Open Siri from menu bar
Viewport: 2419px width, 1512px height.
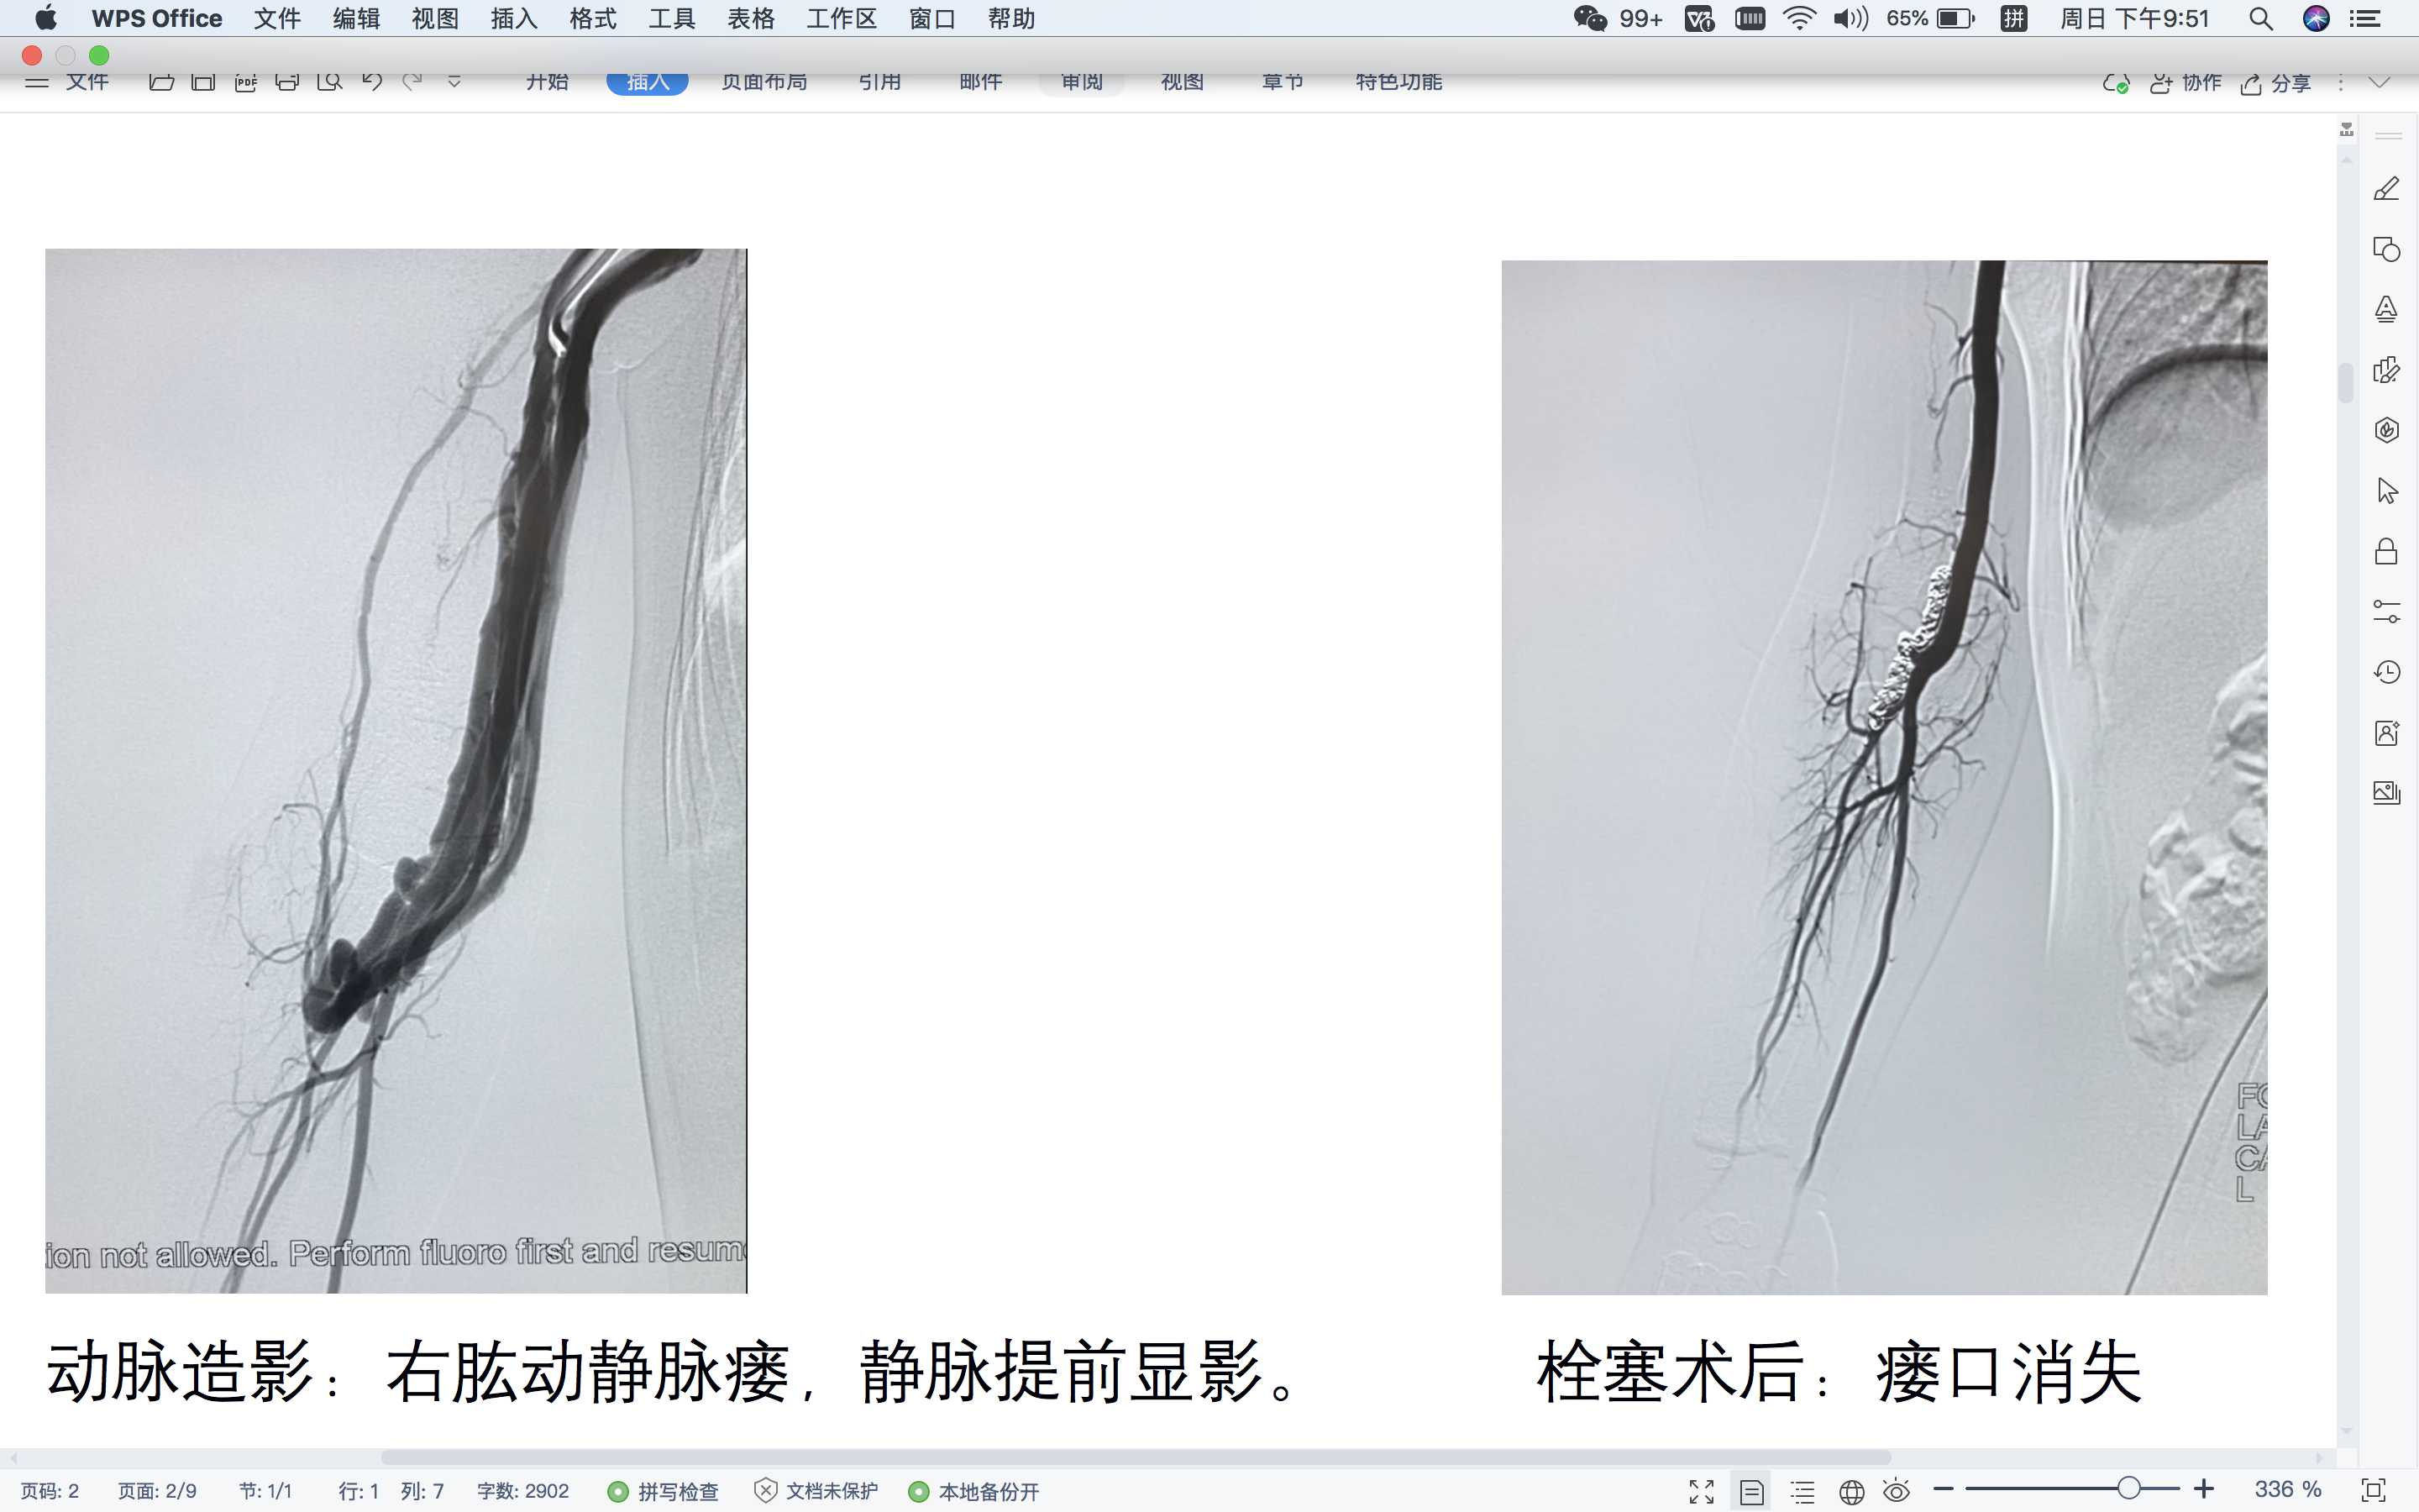coord(2316,18)
